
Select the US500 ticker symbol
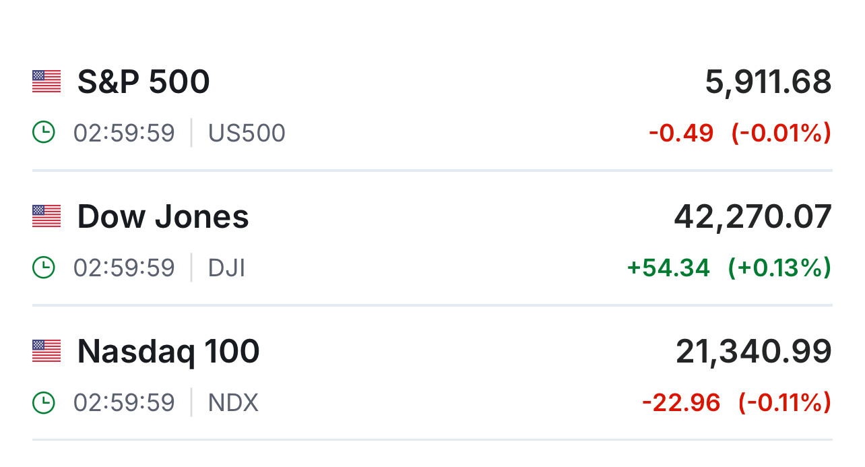point(247,133)
